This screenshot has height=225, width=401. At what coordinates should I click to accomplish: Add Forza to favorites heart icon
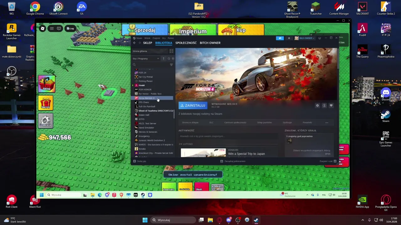[x=331, y=106]
